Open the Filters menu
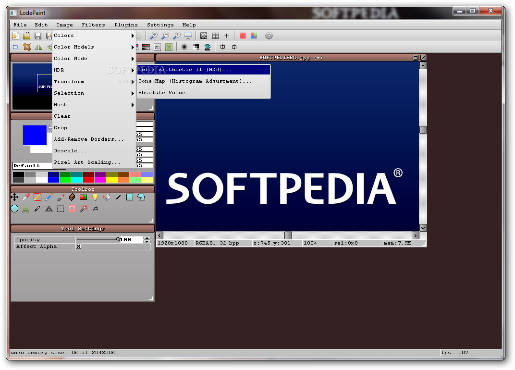This screenshot has height=370, width=515. click(x=93, y=25)
